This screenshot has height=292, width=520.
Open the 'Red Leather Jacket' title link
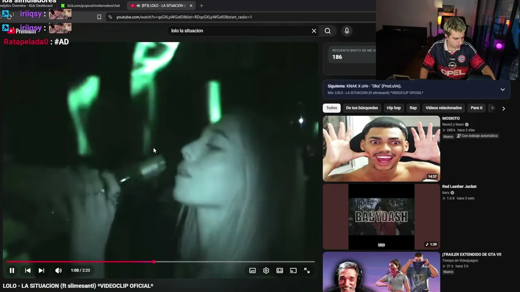459,187
